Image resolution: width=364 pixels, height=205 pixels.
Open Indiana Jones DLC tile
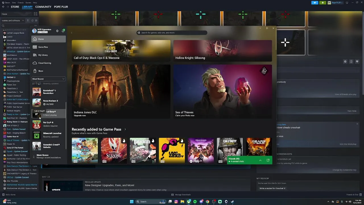[x=121, y=91]
